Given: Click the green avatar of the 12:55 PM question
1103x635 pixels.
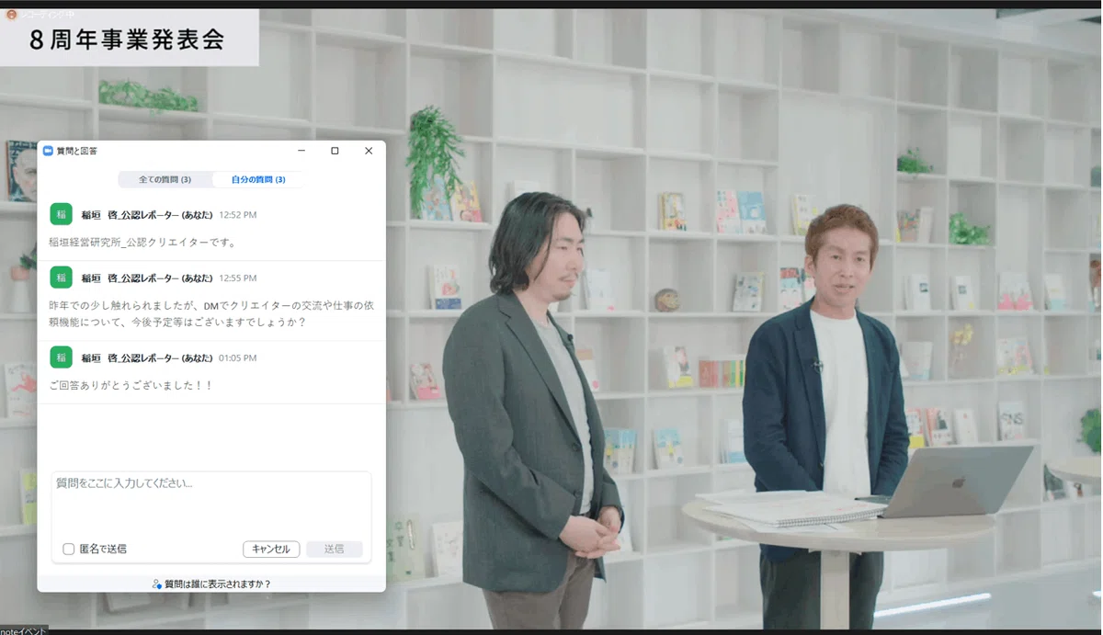Looking at the screenshot, I should (62, 278).
